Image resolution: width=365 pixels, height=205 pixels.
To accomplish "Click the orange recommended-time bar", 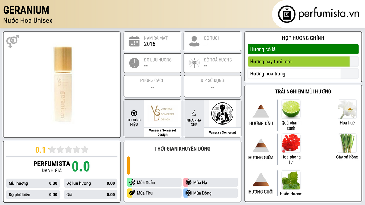I will pos(128,165).
